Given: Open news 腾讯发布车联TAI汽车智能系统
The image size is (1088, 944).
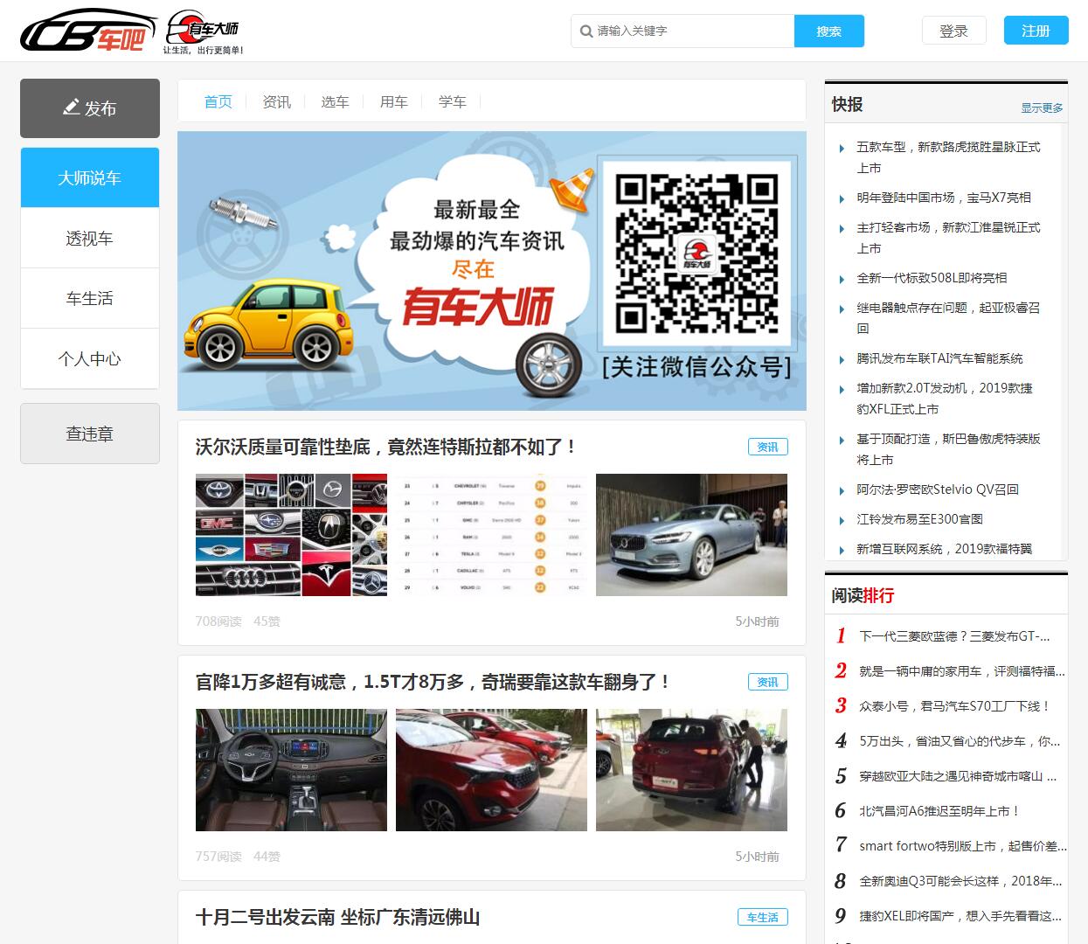Looking at the screenshot, I should [x=939, y=358].
